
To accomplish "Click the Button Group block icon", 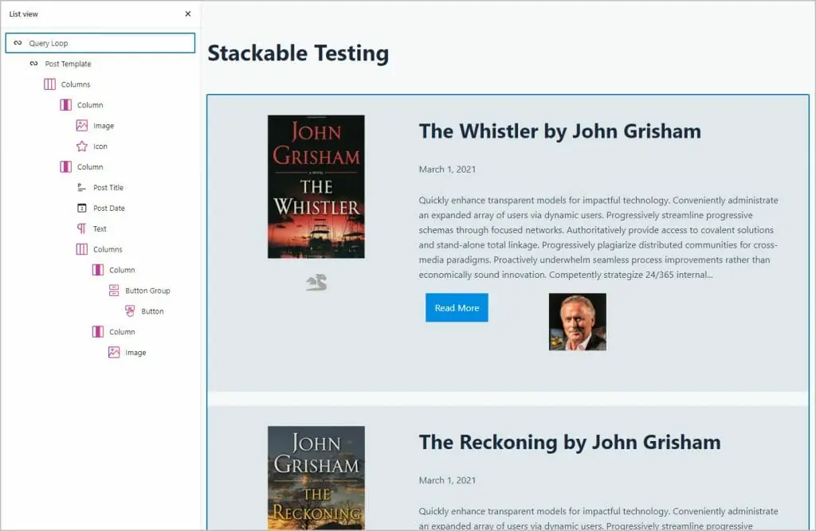I will (114, 291).
